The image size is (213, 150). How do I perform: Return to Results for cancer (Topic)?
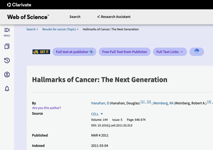pyautogui.click(x=59, y=29)
